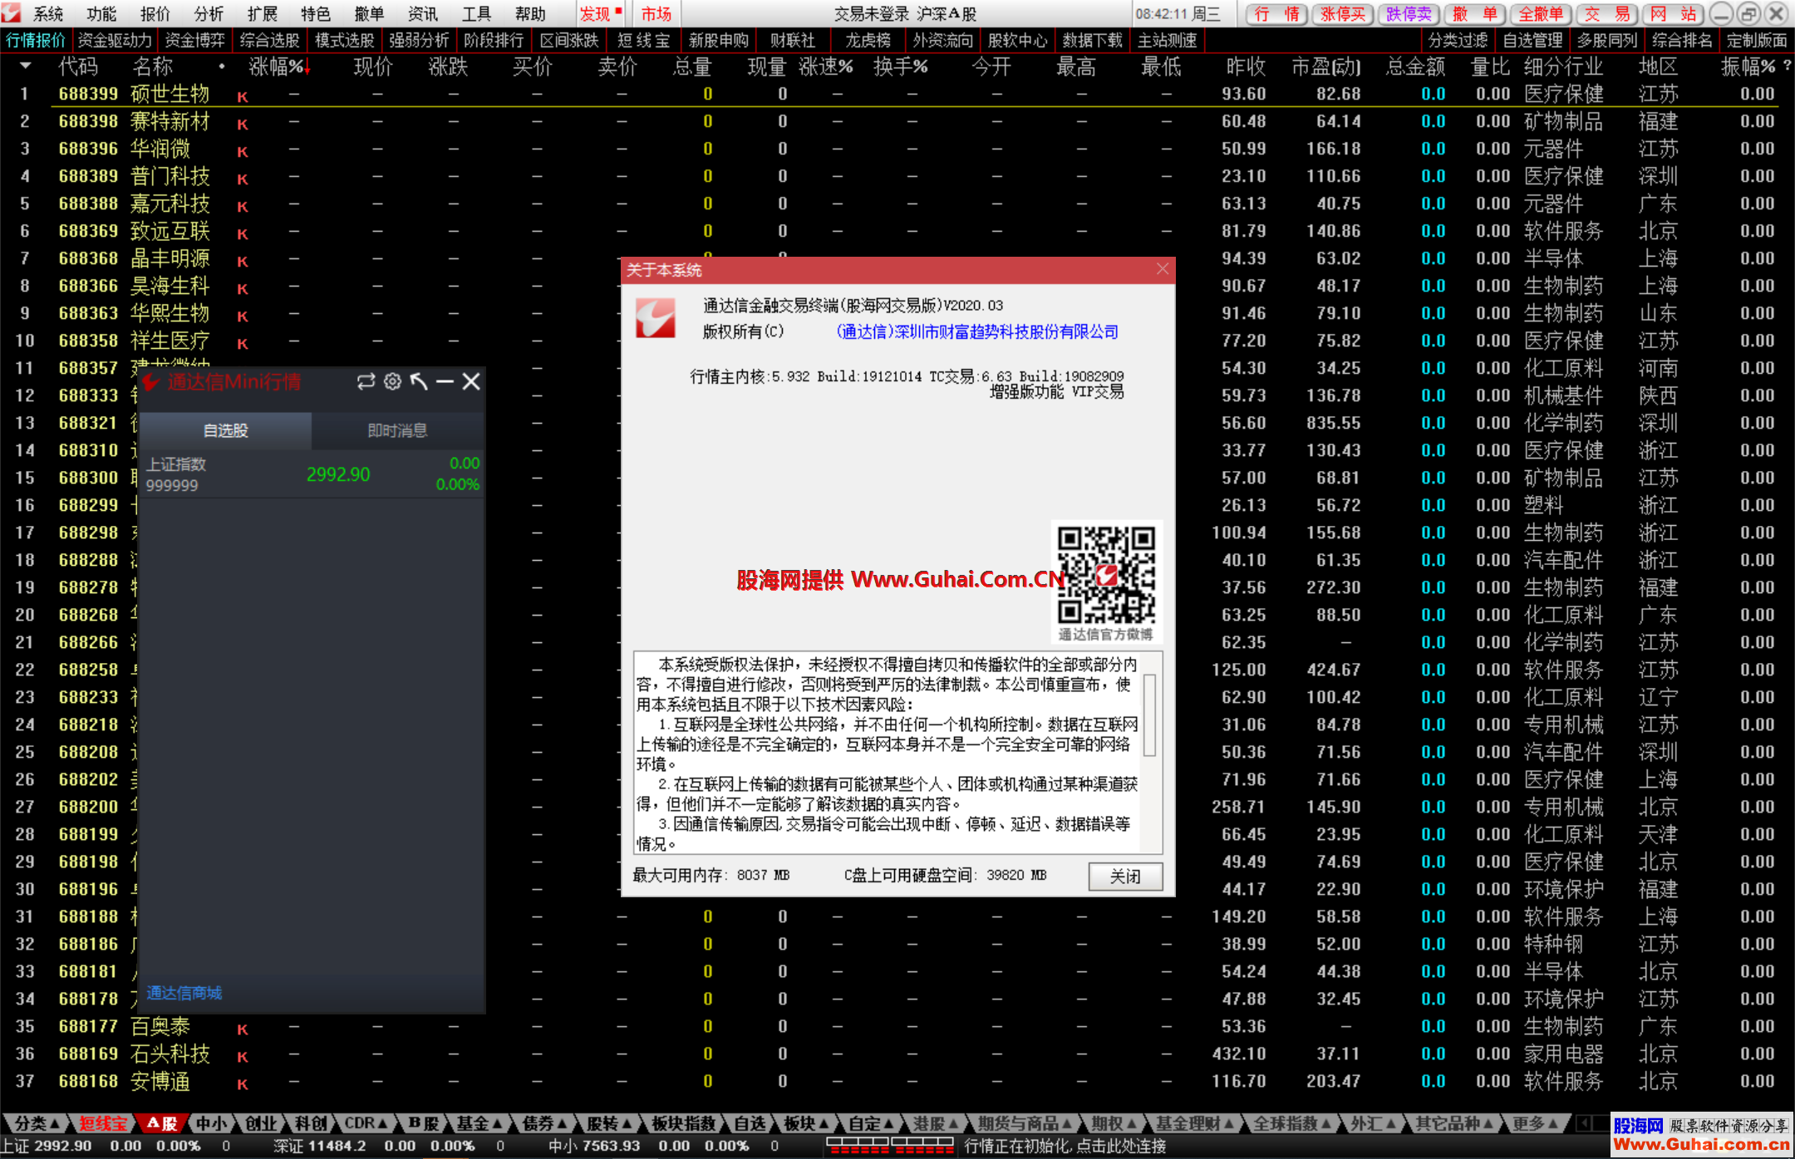Sort by 涨幅% column header
Image resolution: width=1795 pixels, height=1159 pixels.
tap(279, 66)
